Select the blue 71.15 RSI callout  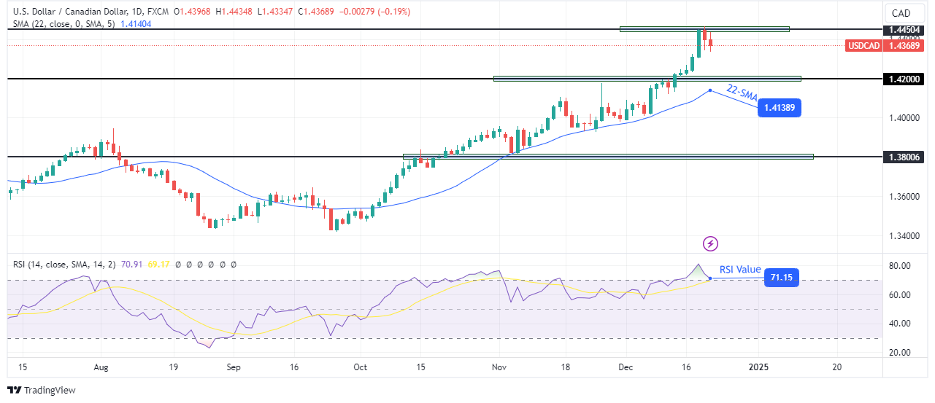pos(781,278)
